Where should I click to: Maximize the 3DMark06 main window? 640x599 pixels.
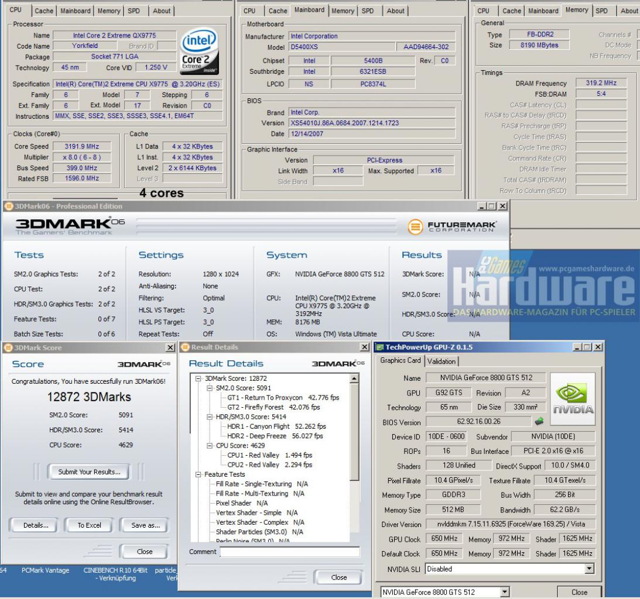coord(492,206)
